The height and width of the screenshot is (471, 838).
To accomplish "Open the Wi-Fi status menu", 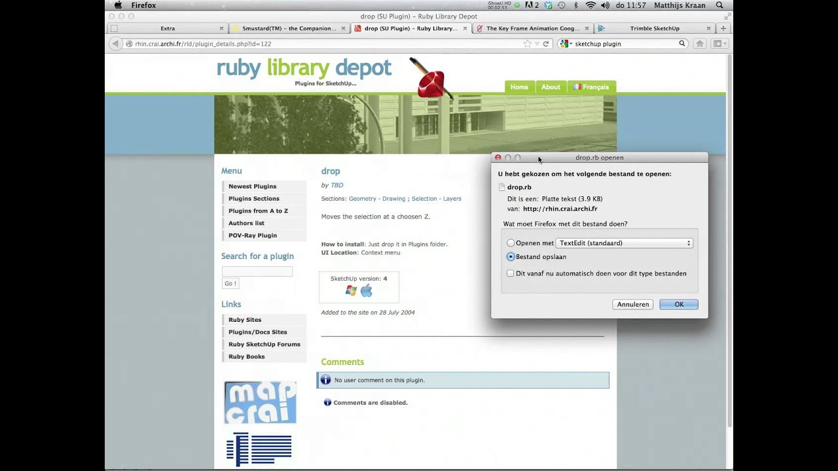I will click(591, 5).
